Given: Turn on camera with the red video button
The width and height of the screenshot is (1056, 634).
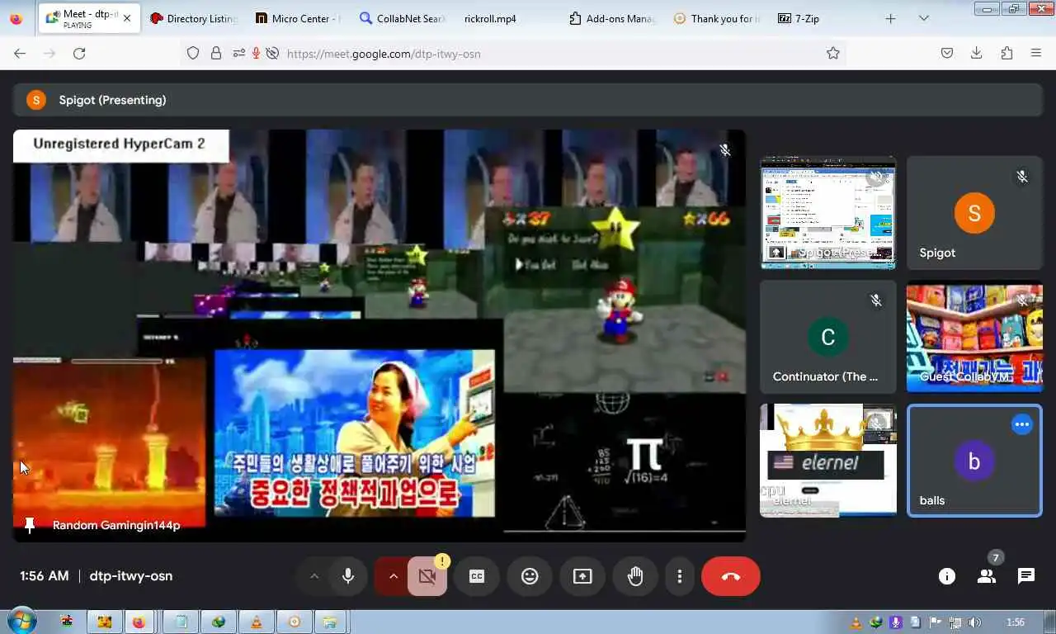Looking at the screenshot, I should (427, 576).
